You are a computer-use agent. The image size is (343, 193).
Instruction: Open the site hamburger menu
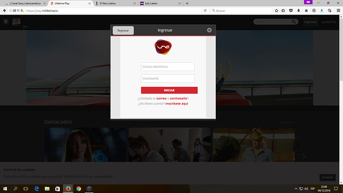tap(5, 21)
